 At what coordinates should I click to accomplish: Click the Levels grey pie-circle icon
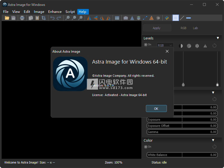pyautogui.click(x=189, y=46)
